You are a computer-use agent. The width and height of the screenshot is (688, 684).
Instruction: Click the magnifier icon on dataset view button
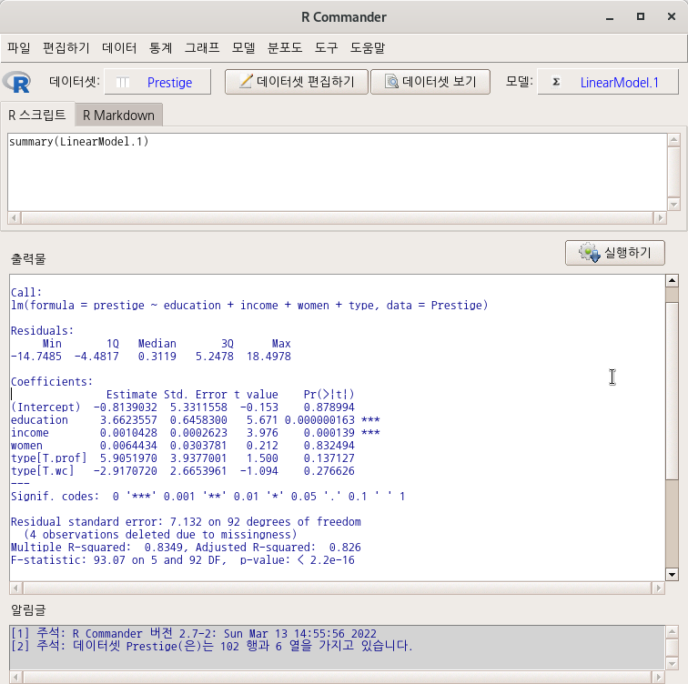tap(391, 81)
